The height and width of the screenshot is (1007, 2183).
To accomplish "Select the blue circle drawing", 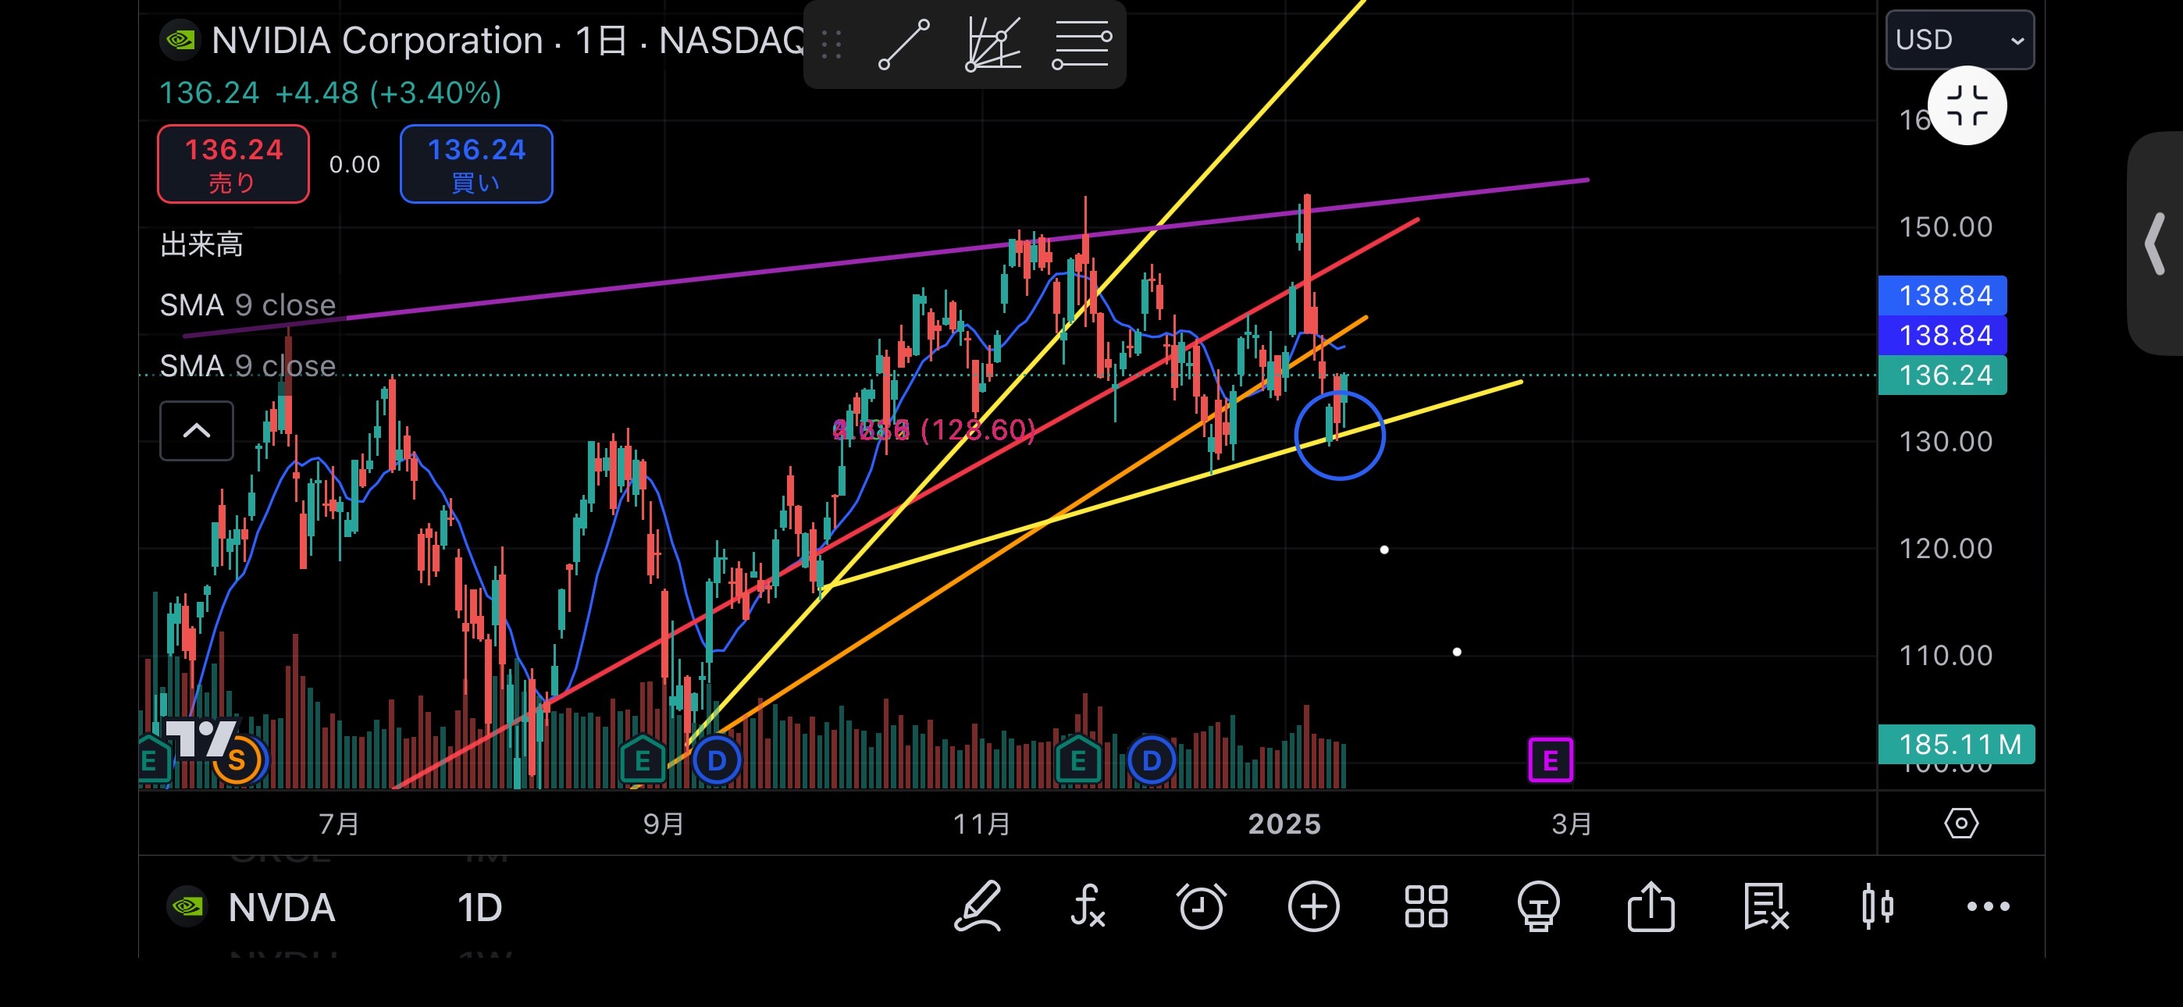I will pos(1338,435).
